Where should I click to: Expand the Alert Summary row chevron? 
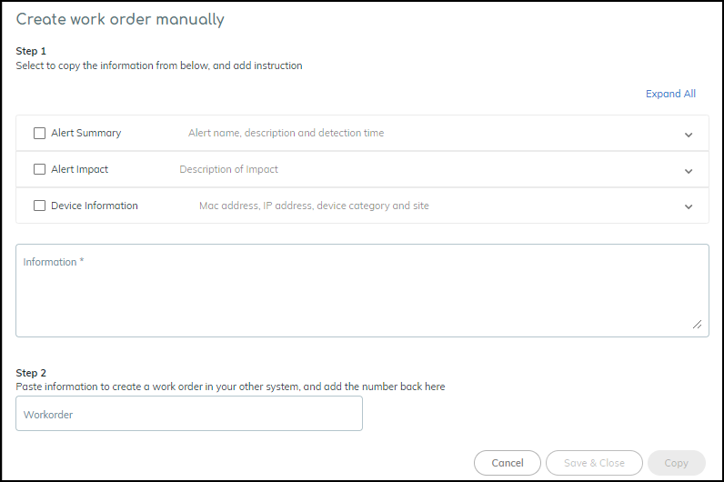coord(689,135)
